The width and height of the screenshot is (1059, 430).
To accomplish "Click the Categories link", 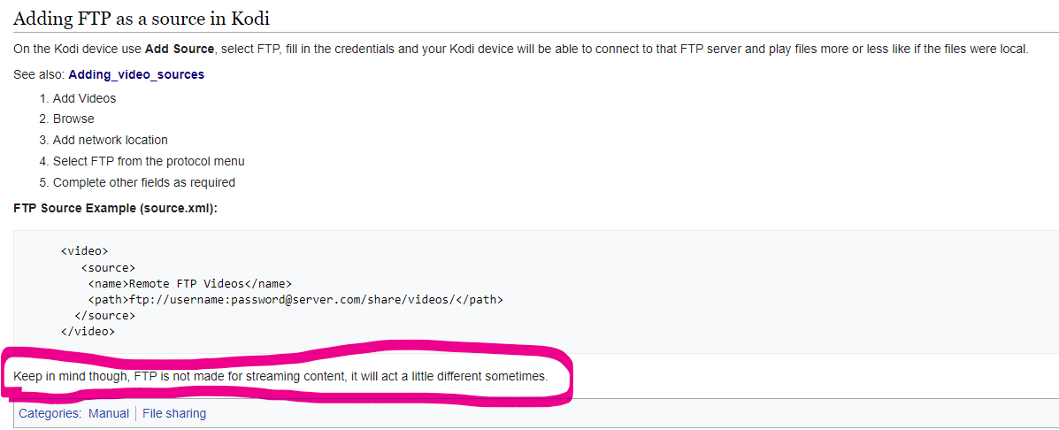I will pyautogui.click(x=50, y=413).
